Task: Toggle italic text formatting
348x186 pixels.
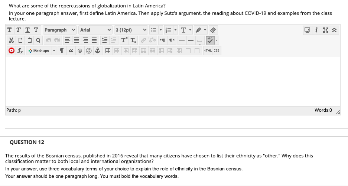Action: point(19,30)
